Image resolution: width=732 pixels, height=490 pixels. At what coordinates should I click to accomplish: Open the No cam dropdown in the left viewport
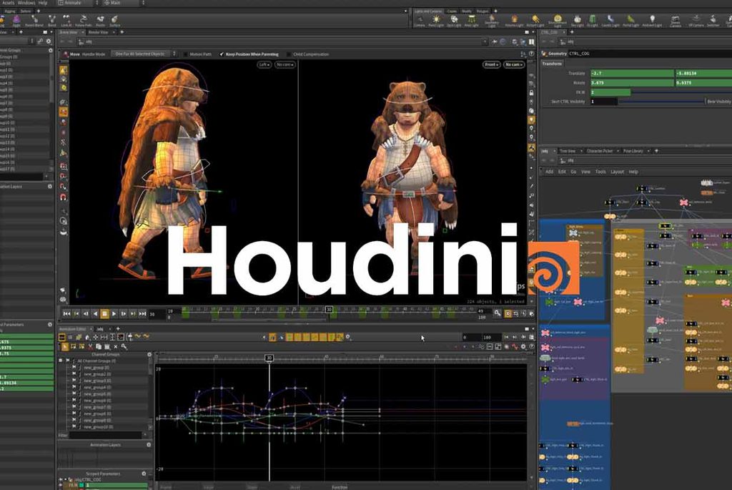[x=285, y=64]
